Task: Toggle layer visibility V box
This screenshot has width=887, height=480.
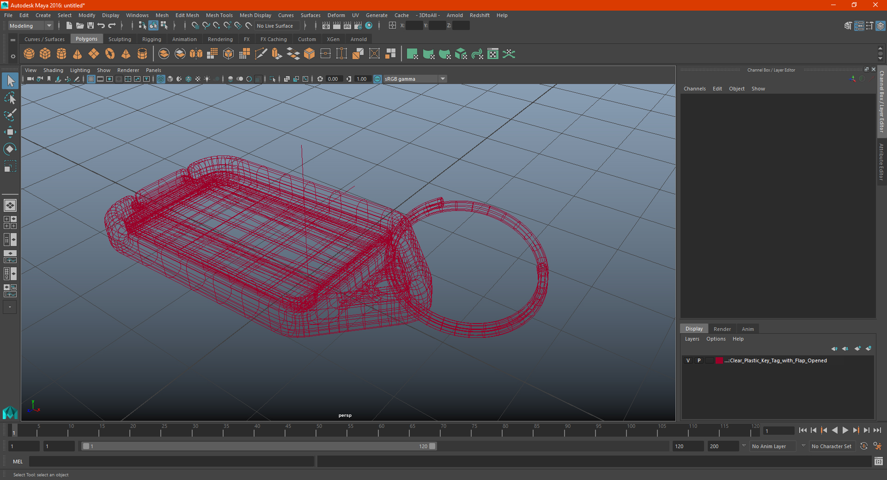Action: 688,360
